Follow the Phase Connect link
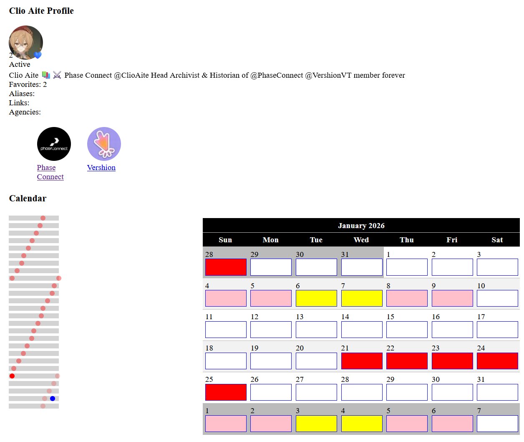524x442 pixels. [x=50, y=172]
